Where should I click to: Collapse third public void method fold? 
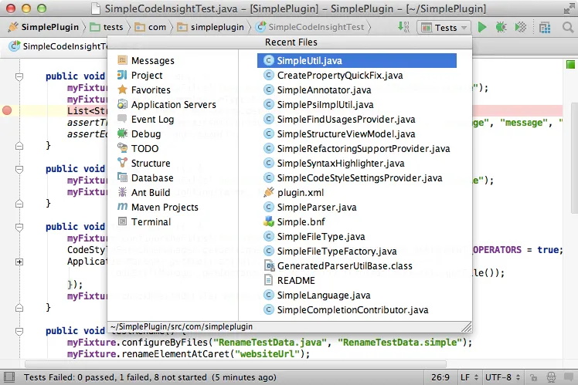pos(19,227)
